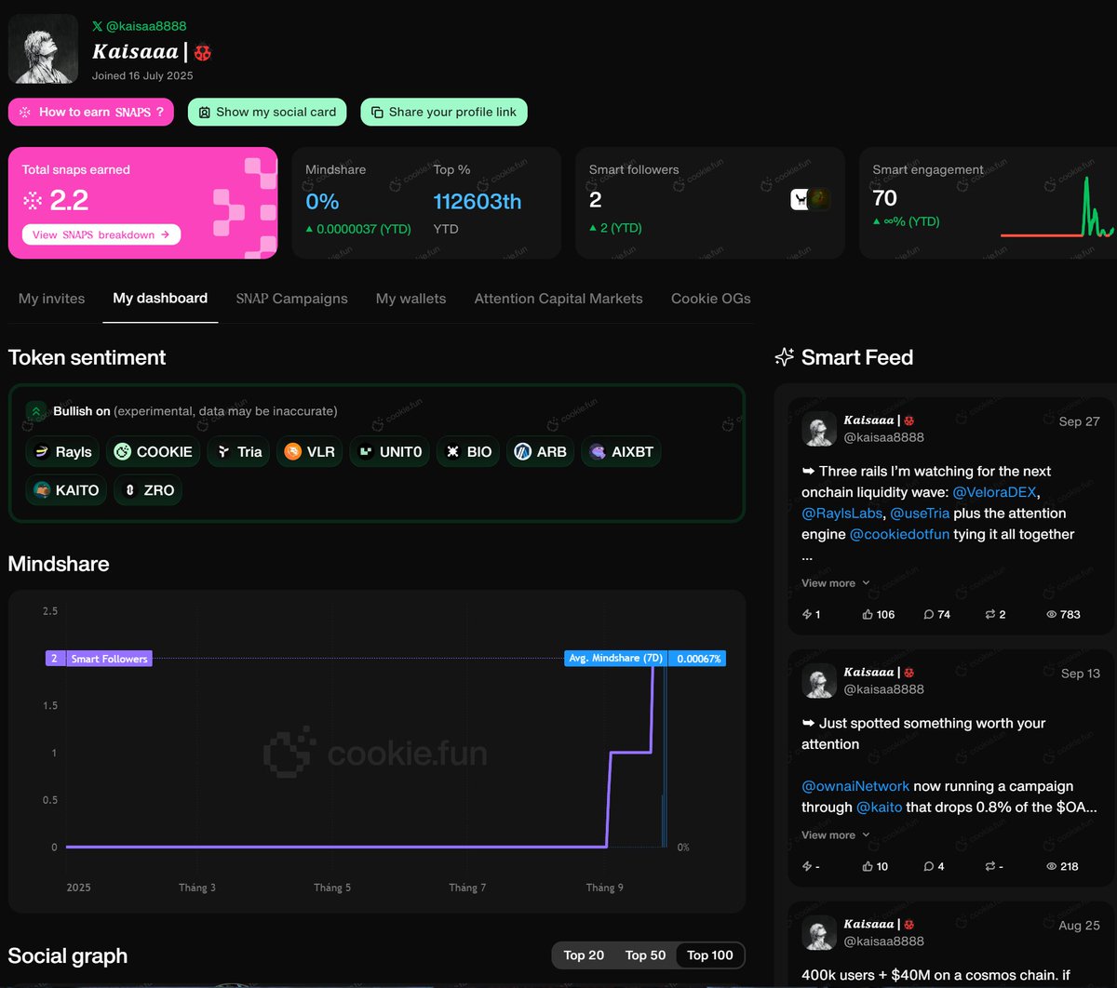Image resolution: width=1117 pixels, height=988 pixels.
Task: Open the SNAP Campaigns tab
Action: (291, 299)
